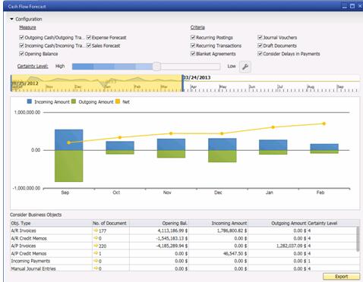Open certainty level settings wrench icon

(x=245, y=67)
